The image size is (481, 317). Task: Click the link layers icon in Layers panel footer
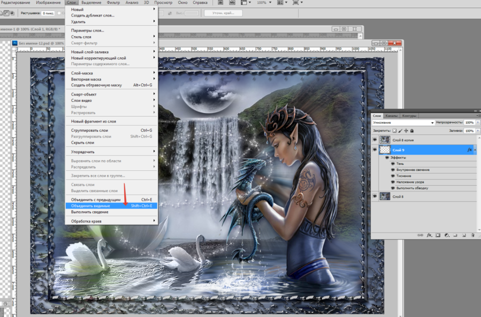(x=420, y=235)
